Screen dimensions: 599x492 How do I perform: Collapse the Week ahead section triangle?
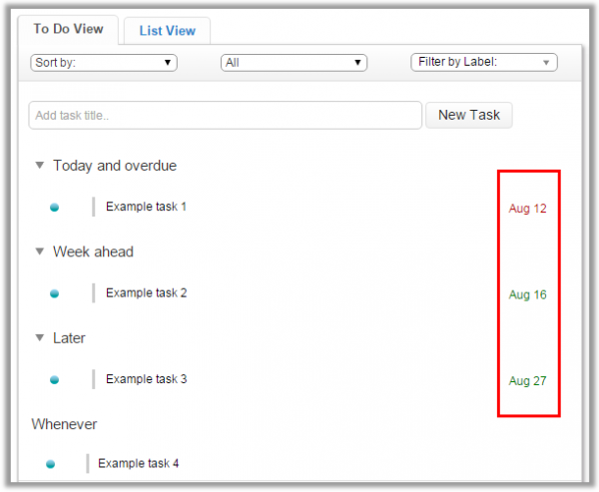[x=40, y=251]
